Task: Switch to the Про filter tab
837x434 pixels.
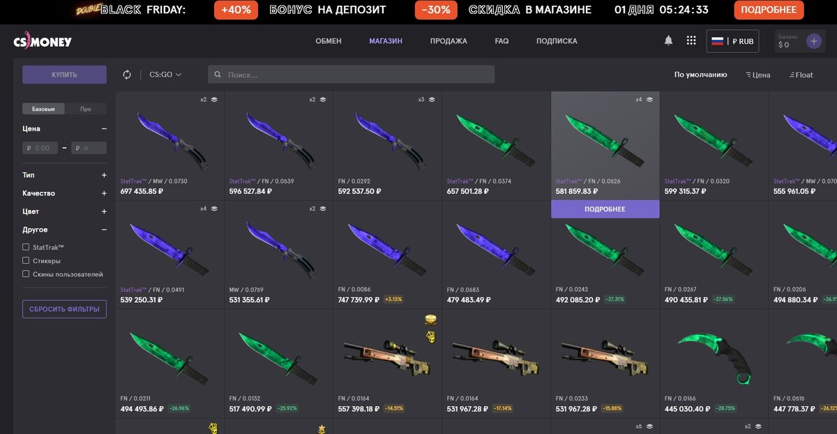Action: point(85,109)
